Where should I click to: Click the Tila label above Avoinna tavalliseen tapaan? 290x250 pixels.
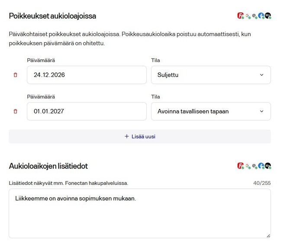coord(155,97)
